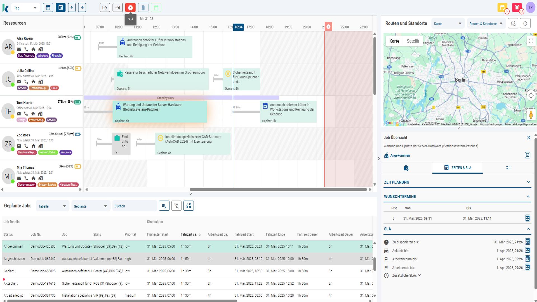
Task: Select job row DemoJob-067442
Action: click(x=187, y=259)
